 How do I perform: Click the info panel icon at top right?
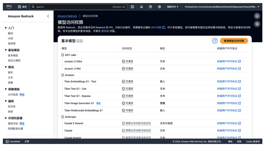257,16
